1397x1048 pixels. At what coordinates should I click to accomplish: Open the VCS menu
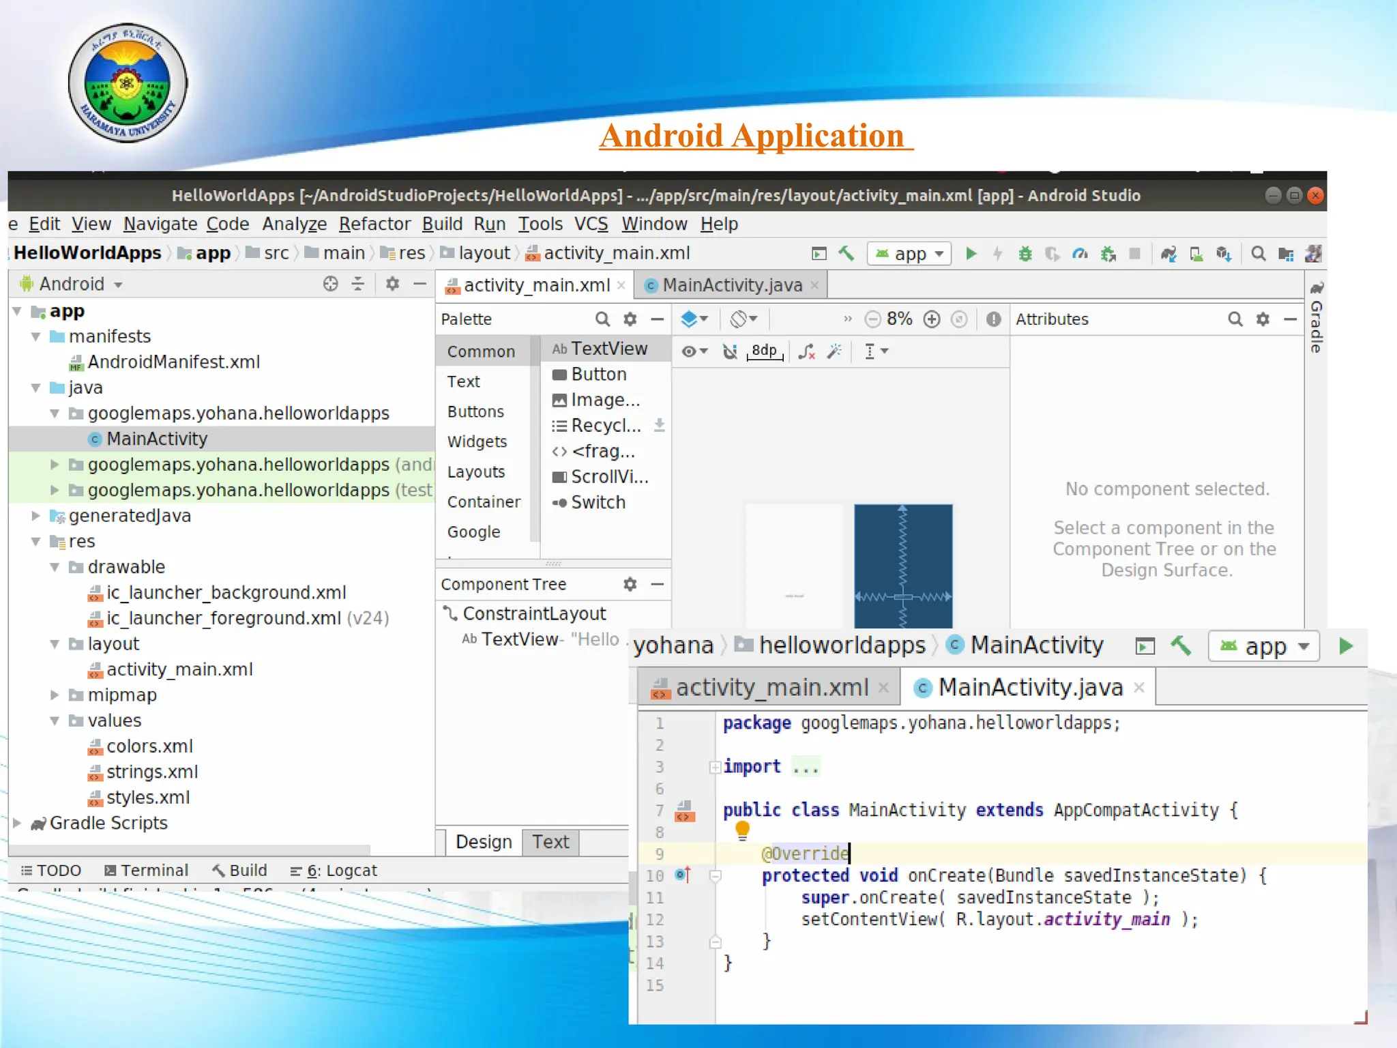tap(591, 224)
